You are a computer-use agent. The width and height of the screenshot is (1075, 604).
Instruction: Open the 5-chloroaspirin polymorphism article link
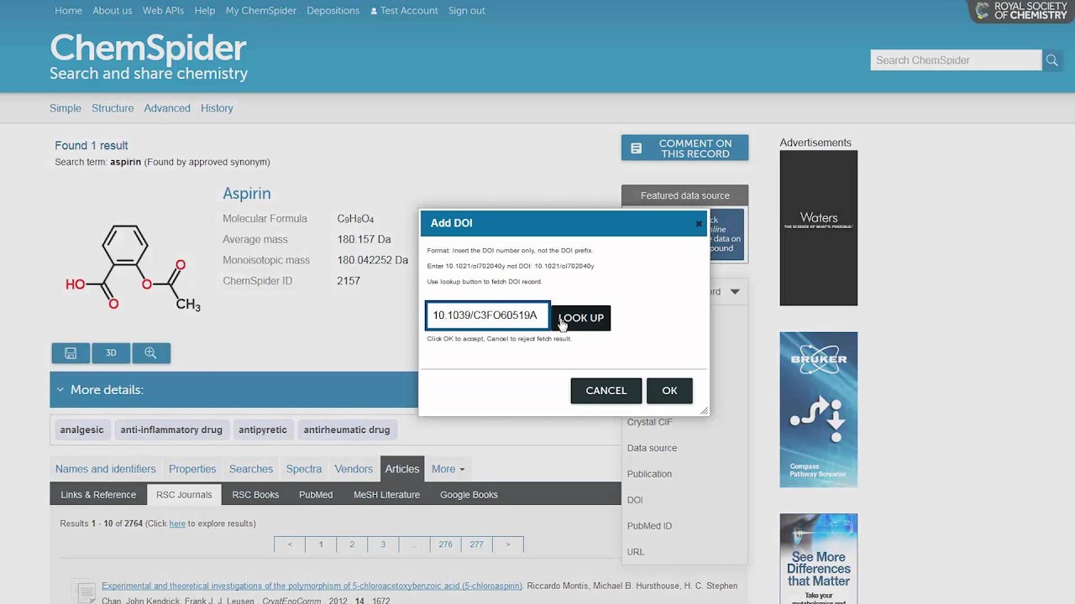click(312, 586)
